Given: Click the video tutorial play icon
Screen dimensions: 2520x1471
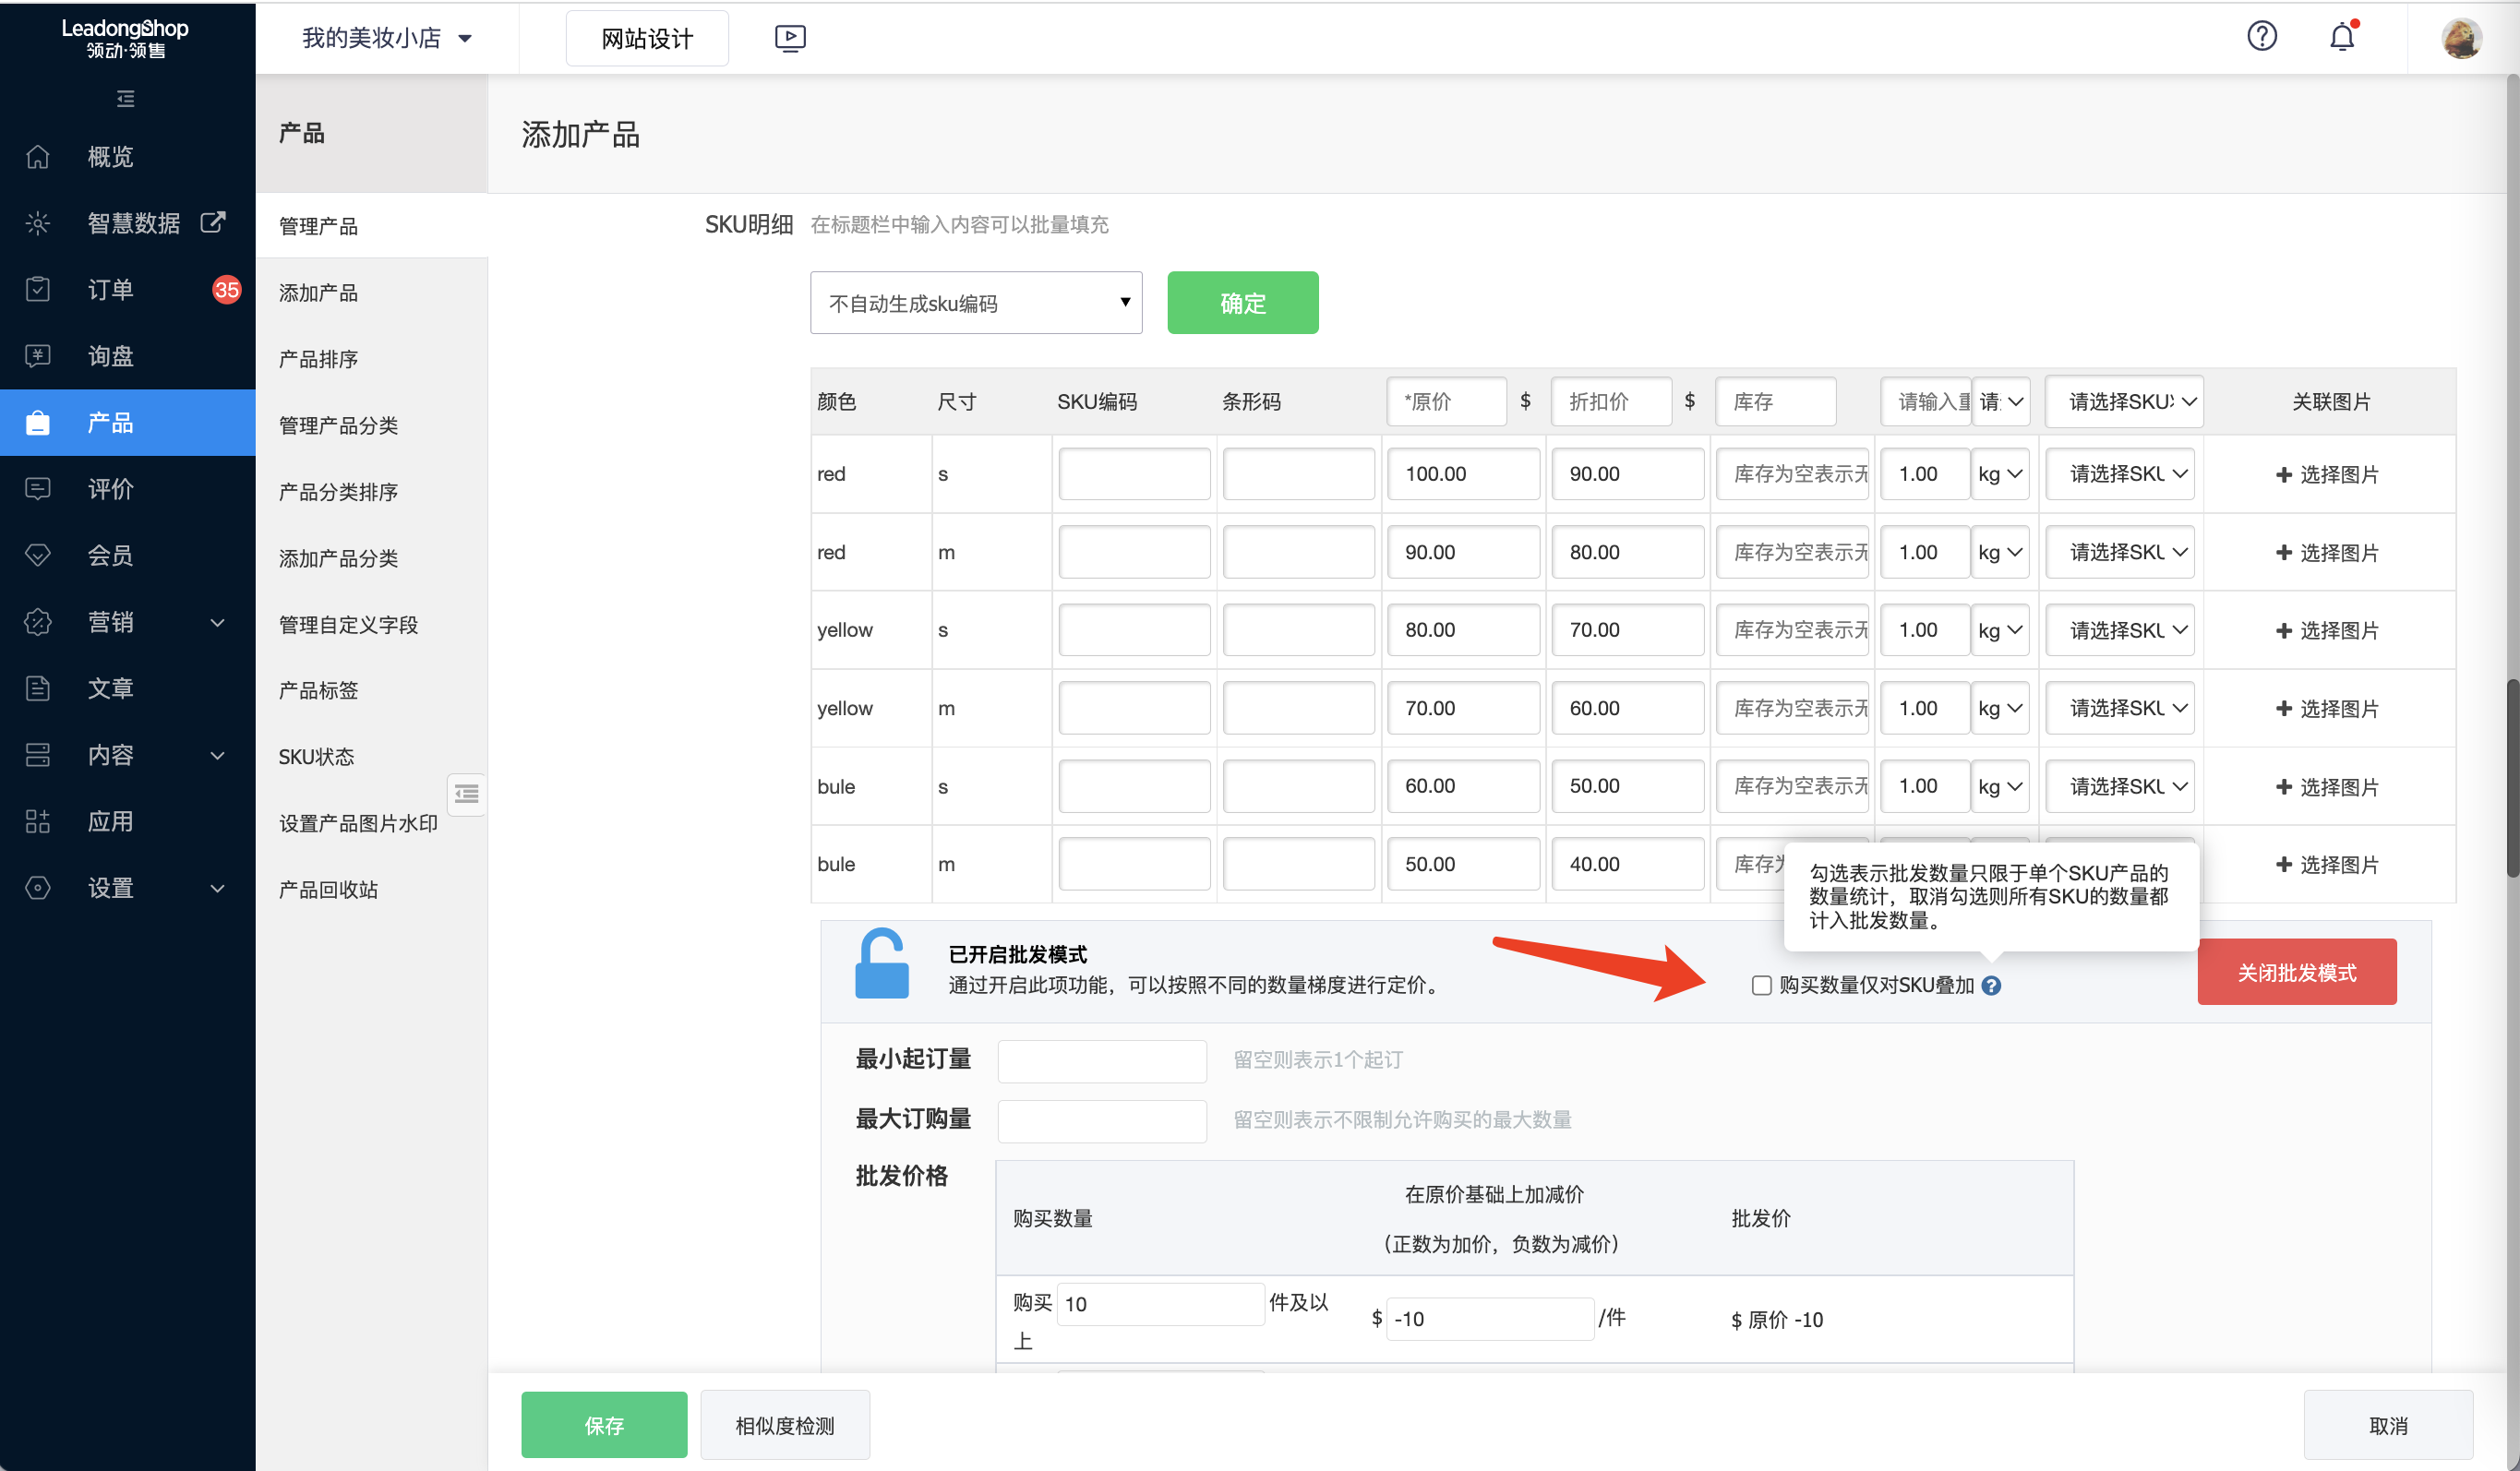Looking at the screenshot, I should [790, 37].
